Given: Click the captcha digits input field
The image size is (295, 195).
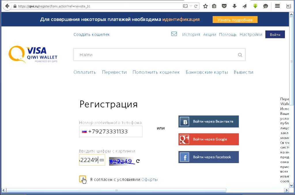Looking at the screenshot, I should [92, 160].
